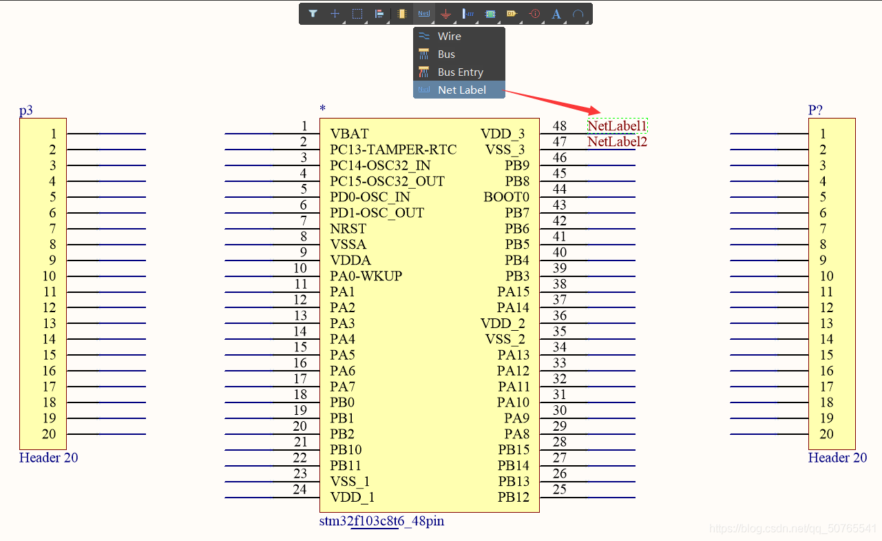Select the Net Label menu entry

pyautogui.click(x=459, y=90)
